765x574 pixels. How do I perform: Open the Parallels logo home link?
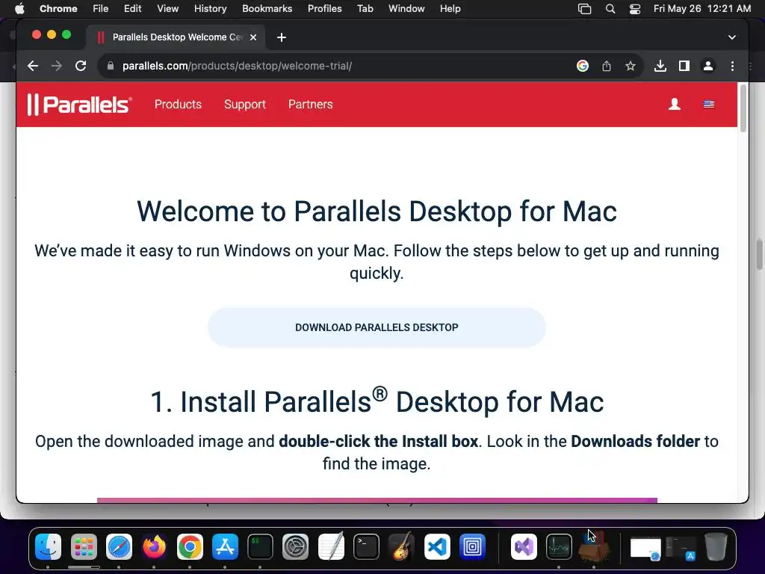coord(79,105)
